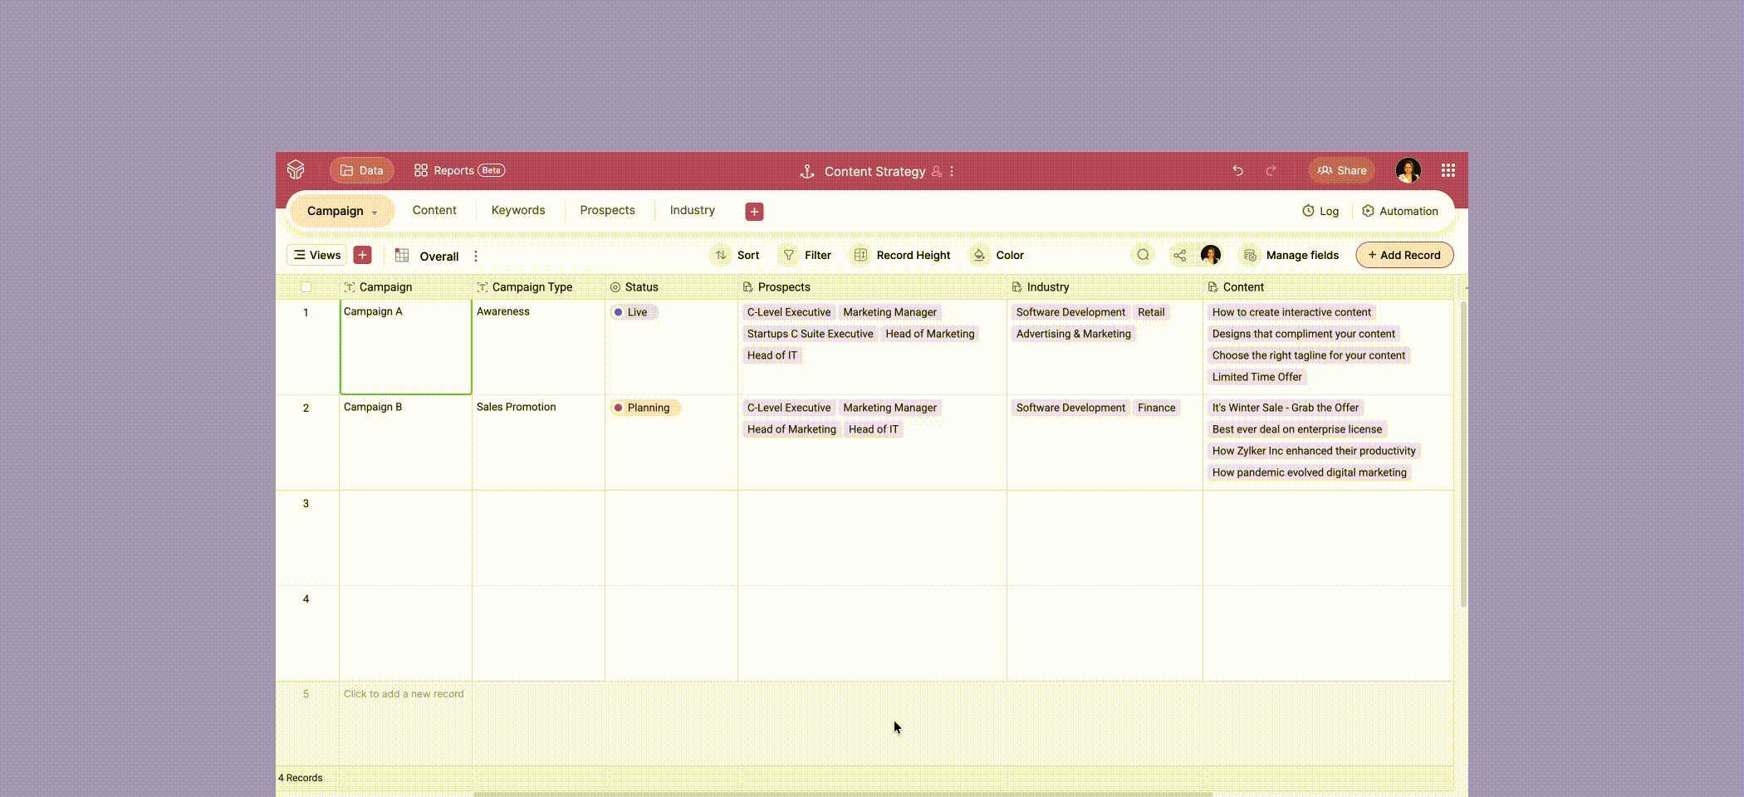Screen dimensions: 1744x797
Task: Click the Add Record button
Action: click(1404, 255)
